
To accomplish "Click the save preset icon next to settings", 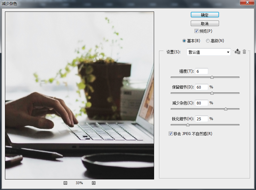I will (238, 52).
